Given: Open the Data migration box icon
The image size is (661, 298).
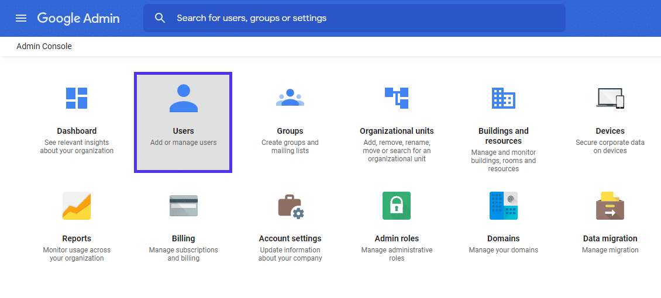Looking at the screenshot, I should [x=610, y=206].
